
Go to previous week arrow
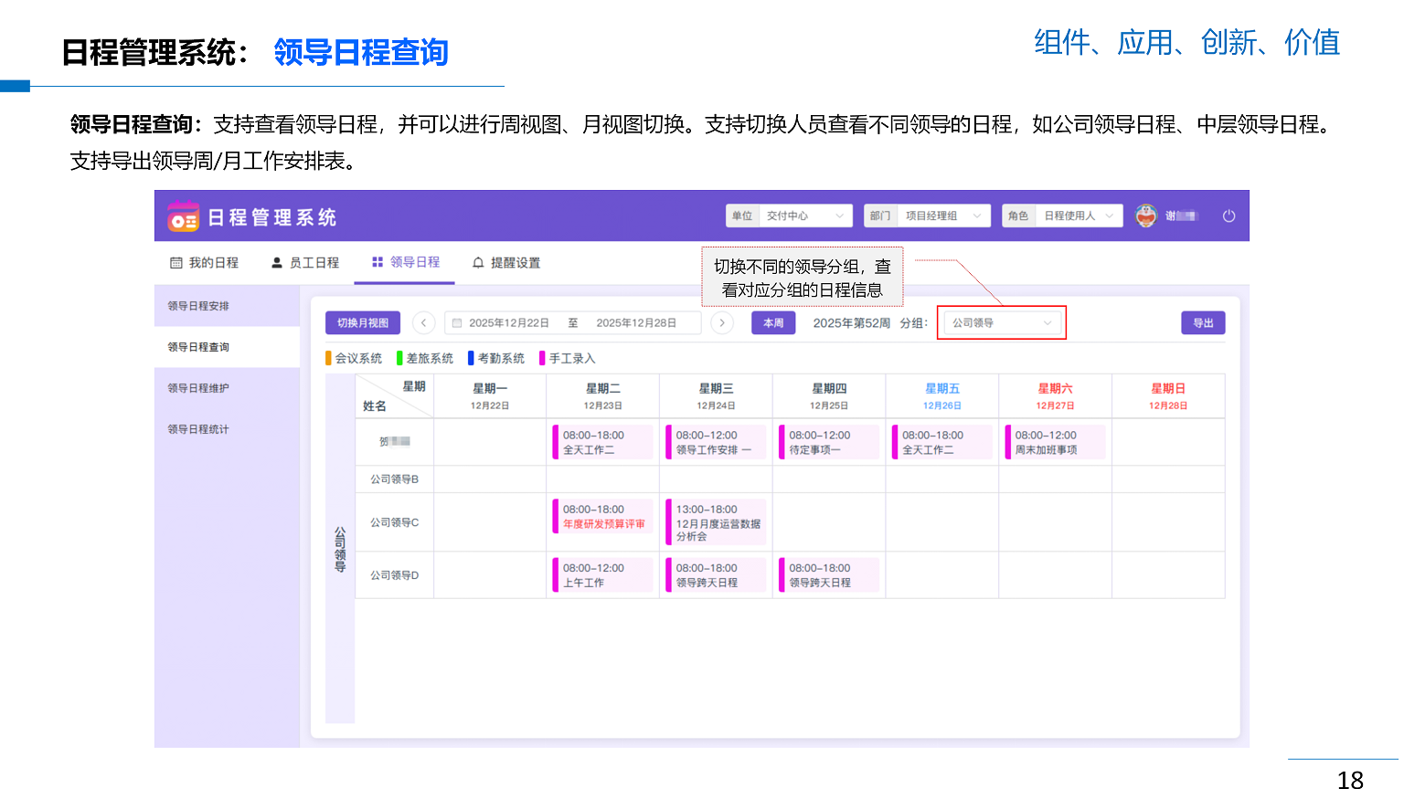click(x=423, y=323)
